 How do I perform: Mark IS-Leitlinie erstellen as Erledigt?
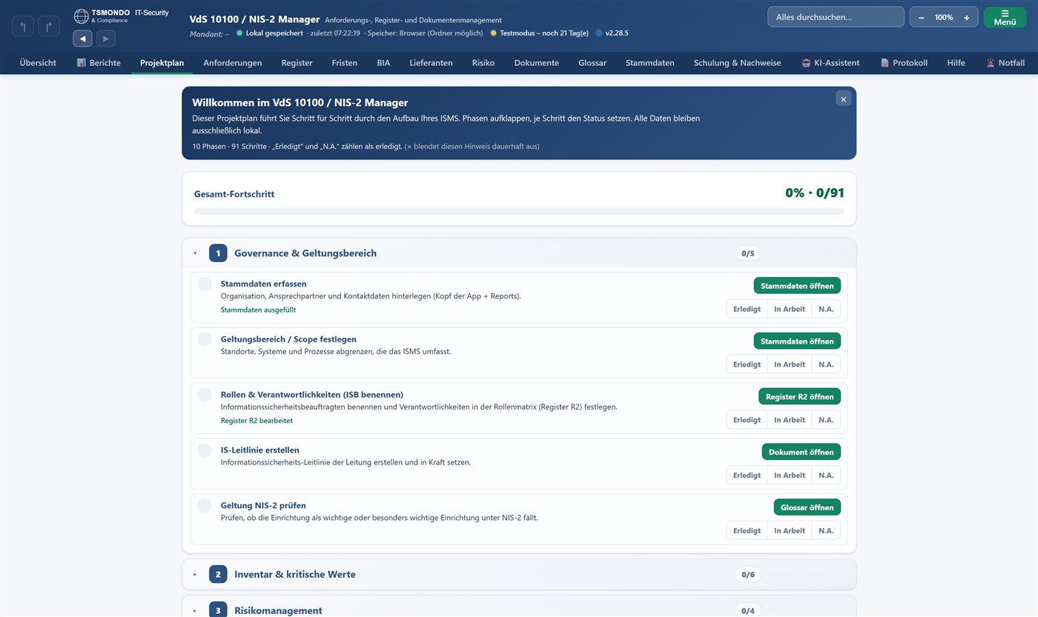[x=747, y=476]
